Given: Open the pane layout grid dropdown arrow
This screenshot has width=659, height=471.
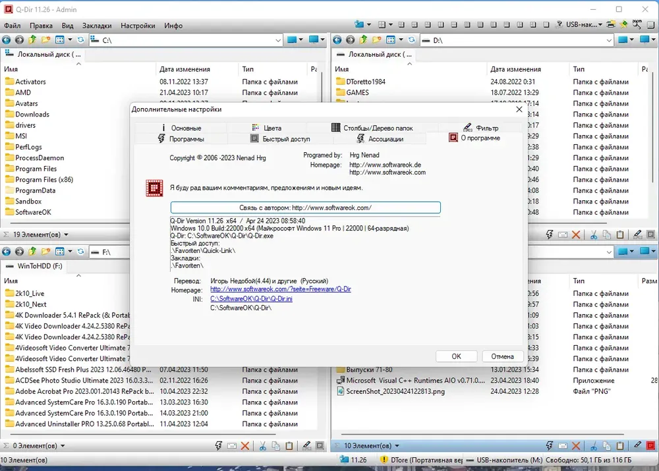Looking at the screenshot, I should (x=390, y=25).
